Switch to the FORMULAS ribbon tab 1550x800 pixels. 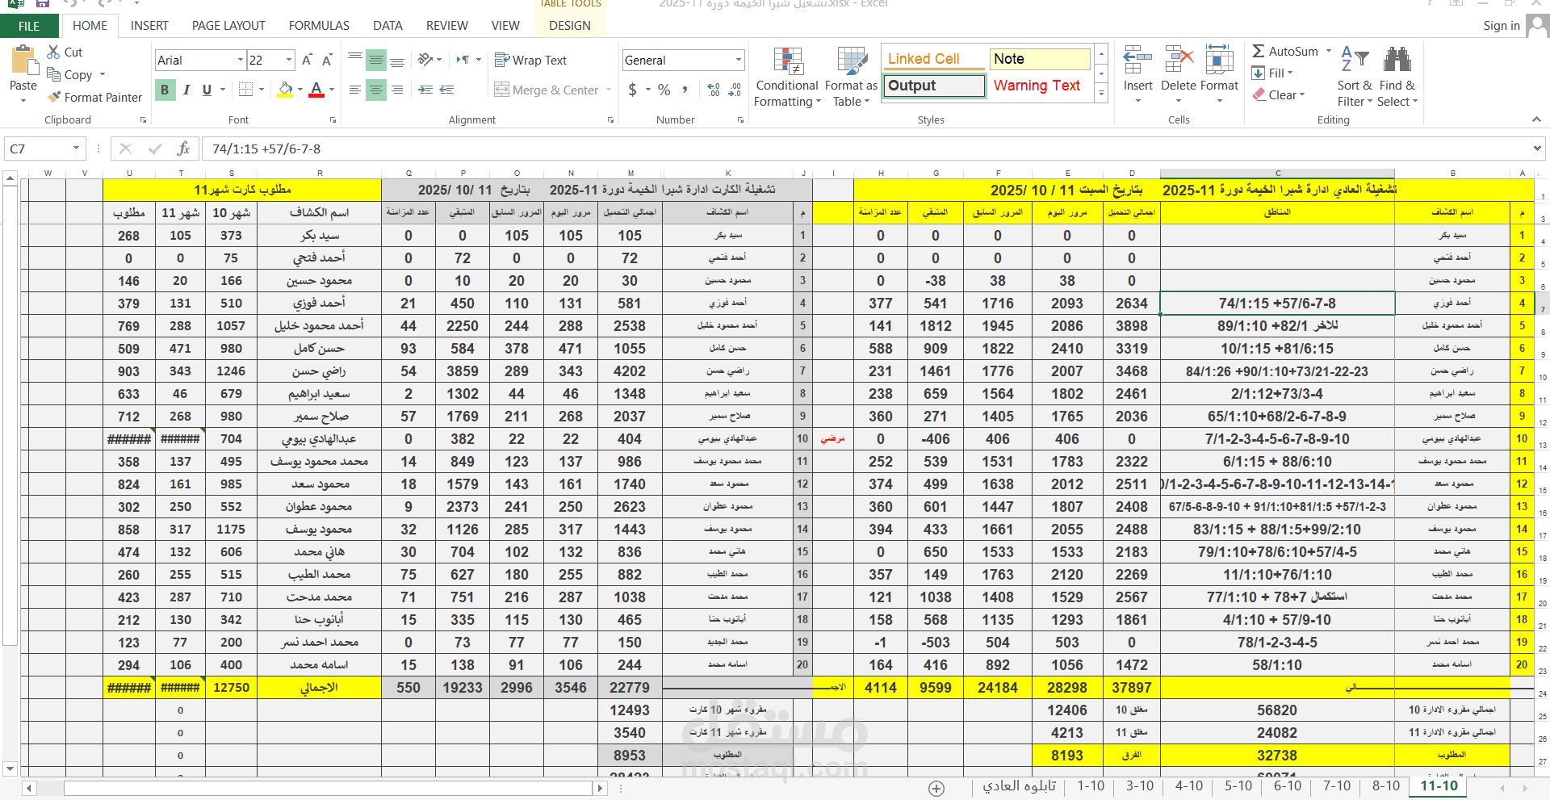pos(318,25)
